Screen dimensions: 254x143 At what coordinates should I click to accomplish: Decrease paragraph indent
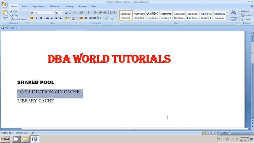[100, 13]
